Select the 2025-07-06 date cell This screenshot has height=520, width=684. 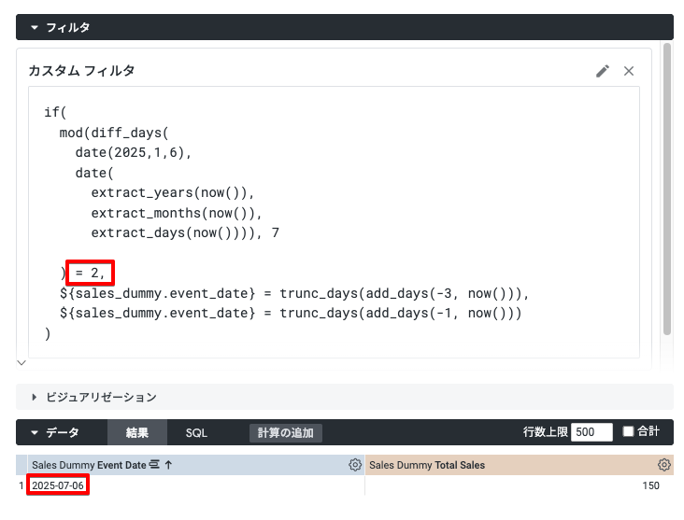(58, 485)
